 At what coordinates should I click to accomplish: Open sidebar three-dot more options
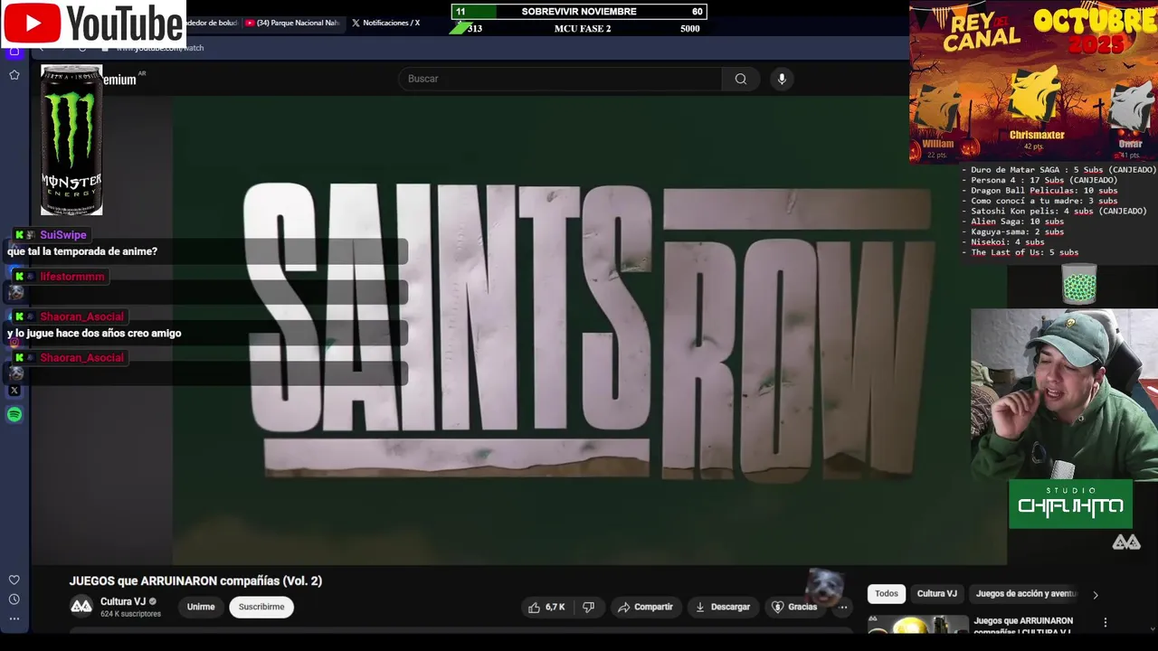point(14,619)
